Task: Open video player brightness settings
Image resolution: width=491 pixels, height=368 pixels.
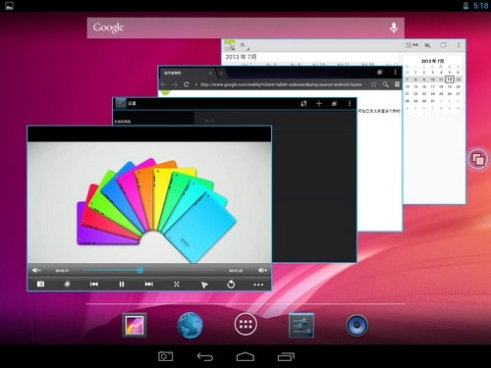Action: (x=67, y=284)
